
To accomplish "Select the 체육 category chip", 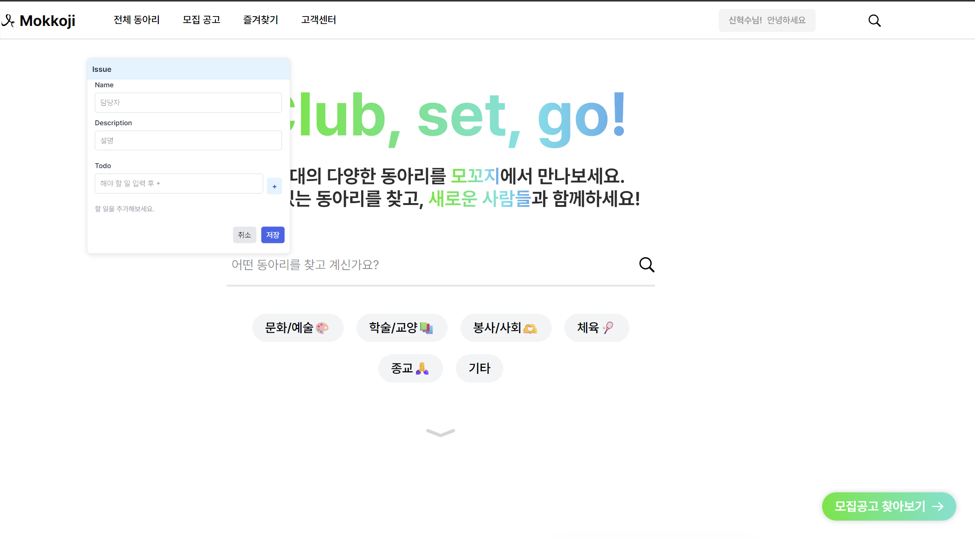I will (x=596, y=328).
